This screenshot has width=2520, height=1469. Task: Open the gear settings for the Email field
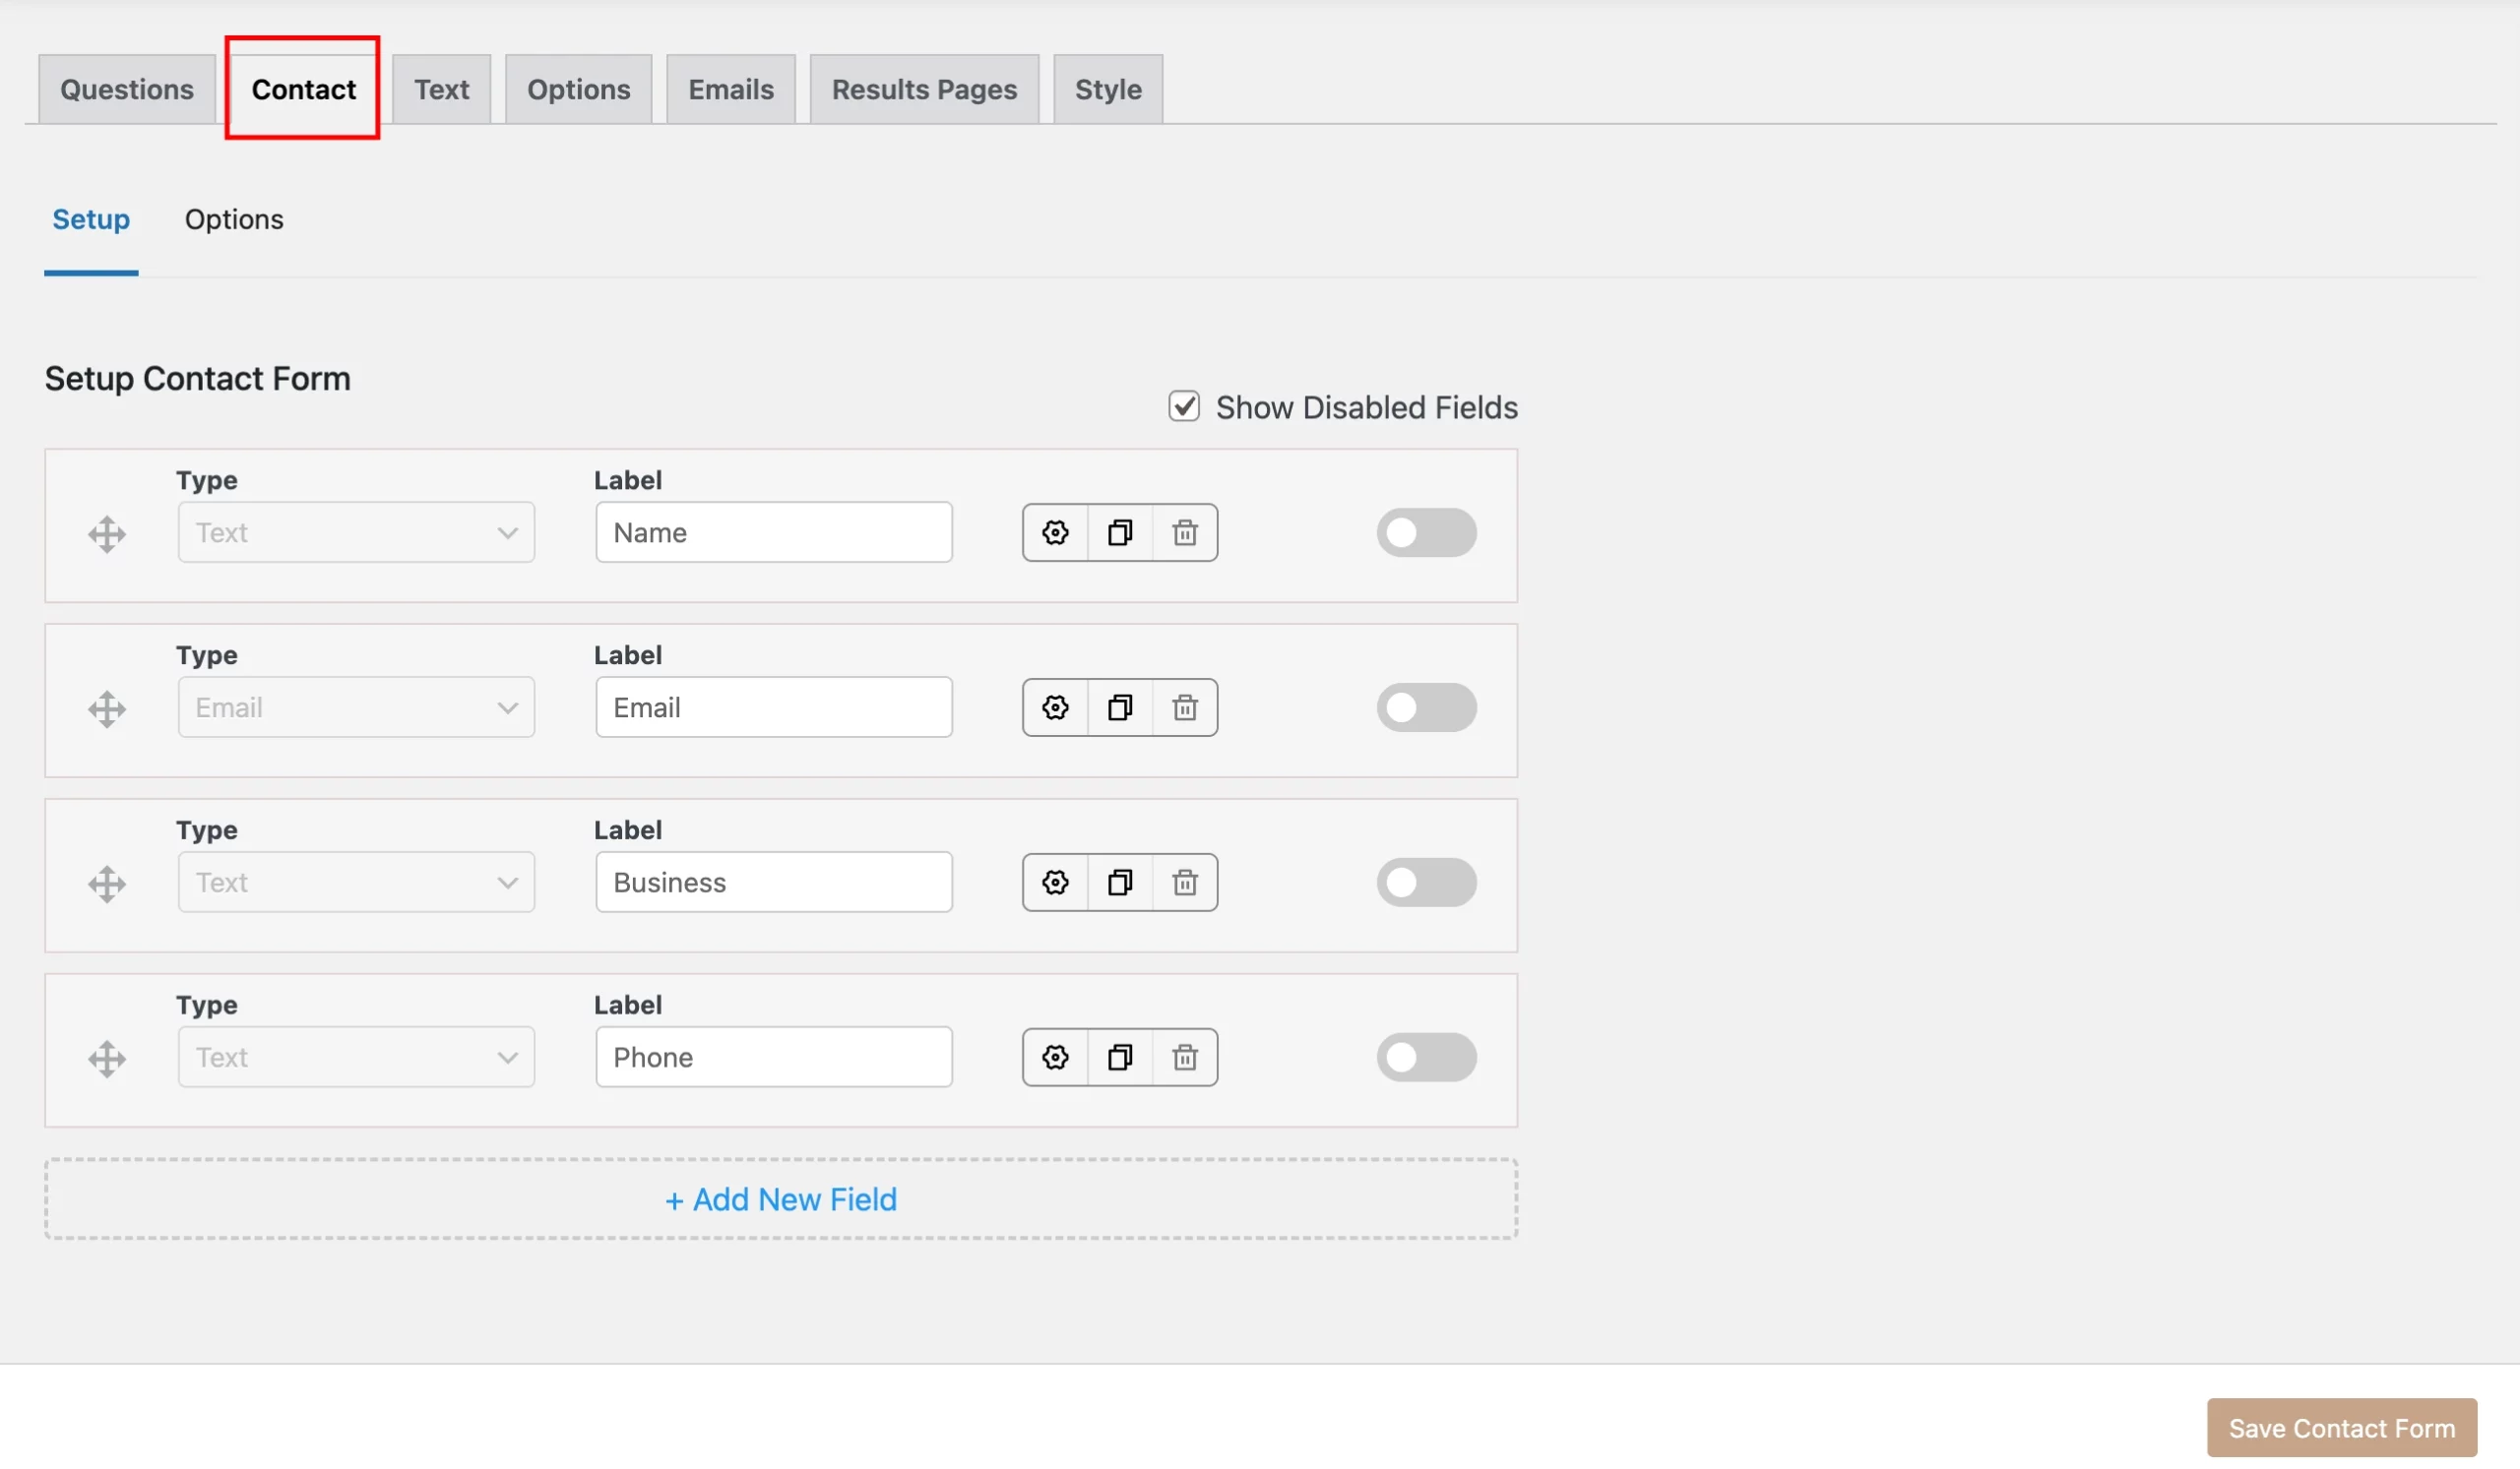point(1055,707)
